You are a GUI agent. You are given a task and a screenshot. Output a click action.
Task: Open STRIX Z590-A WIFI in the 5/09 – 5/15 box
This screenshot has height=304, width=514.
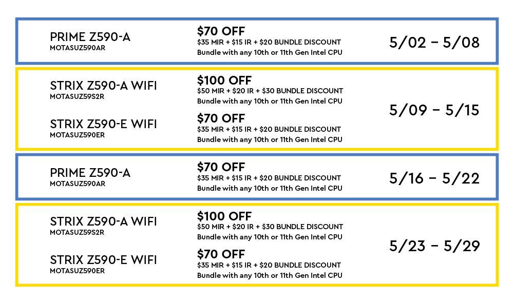coord(103,85)
